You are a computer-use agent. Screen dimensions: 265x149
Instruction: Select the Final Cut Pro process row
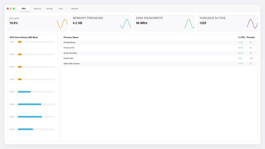pyautogui.click(x=159, y=48)
